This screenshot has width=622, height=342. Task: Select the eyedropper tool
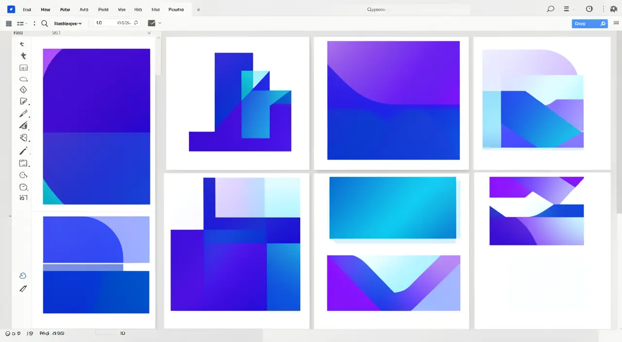click(23, 114)
